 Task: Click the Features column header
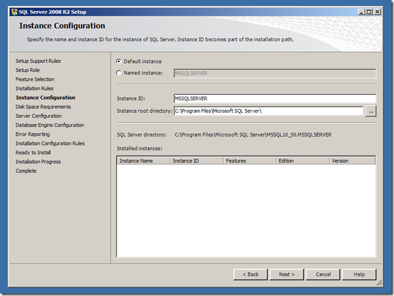(248, 161)
